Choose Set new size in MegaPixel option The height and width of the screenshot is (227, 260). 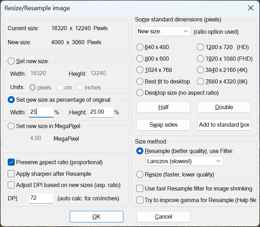[x=11, y=126]
